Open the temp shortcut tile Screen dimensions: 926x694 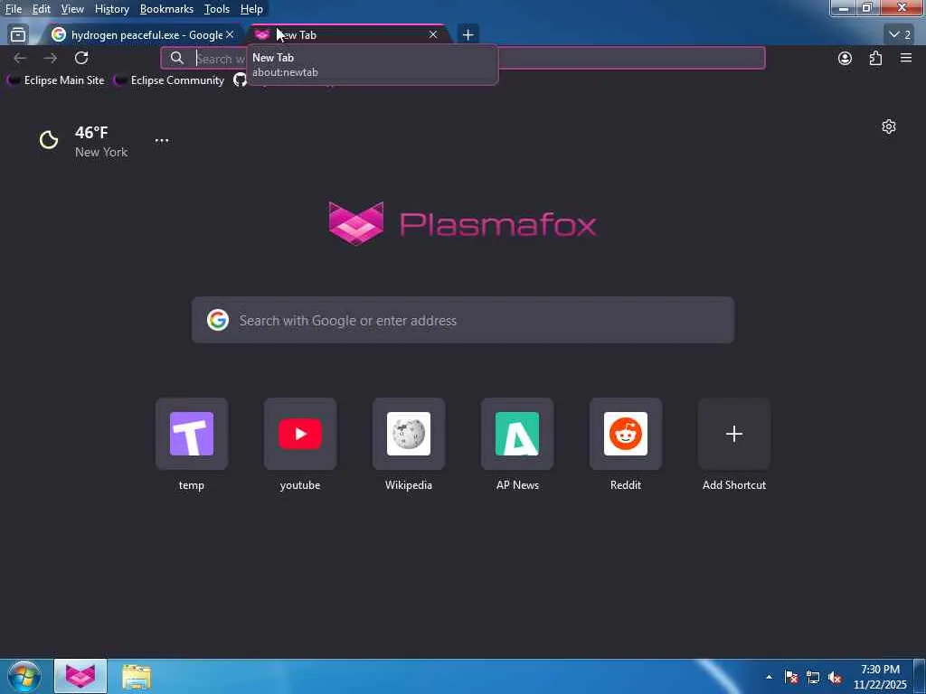192,434
